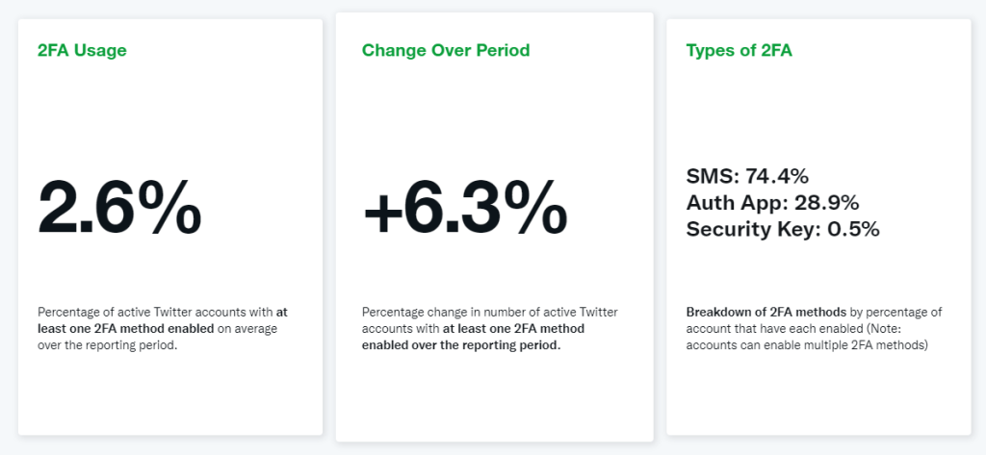Screen dimensions: 986x455
Task: Click blank space below the Change Over Period heading
Action: click(493, 106)
